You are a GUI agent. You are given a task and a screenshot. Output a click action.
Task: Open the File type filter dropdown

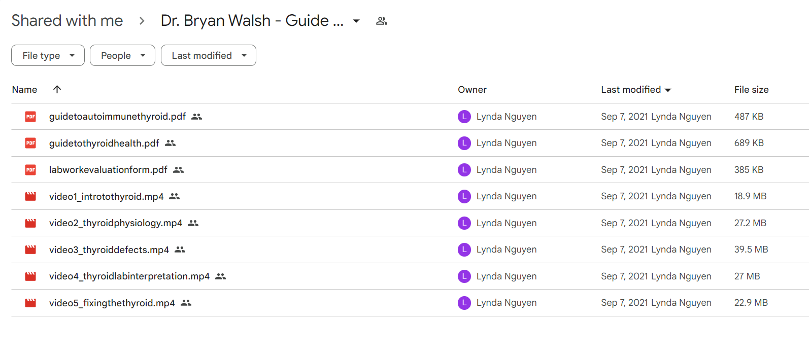pos(48,55)
